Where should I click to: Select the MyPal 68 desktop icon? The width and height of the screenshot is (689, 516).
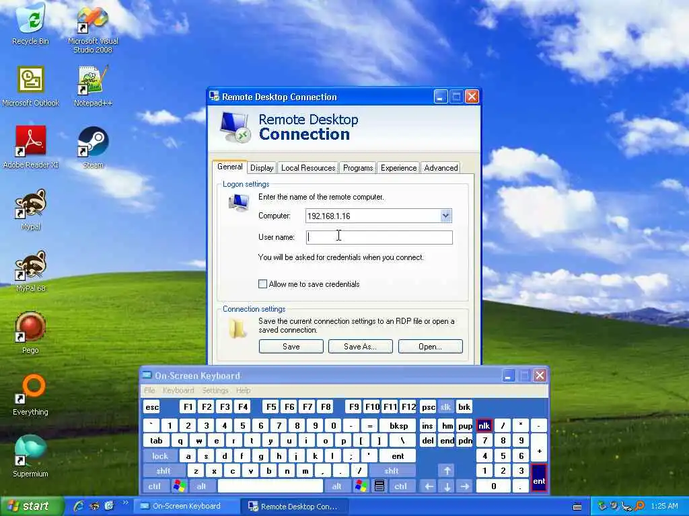point(30,271)
